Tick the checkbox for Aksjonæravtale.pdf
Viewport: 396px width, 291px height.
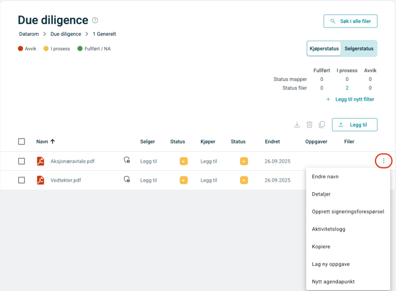(22, 162)
